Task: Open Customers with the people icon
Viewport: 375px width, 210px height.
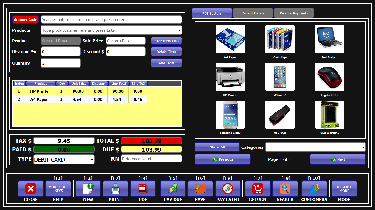Action: (x=314, y=189)
